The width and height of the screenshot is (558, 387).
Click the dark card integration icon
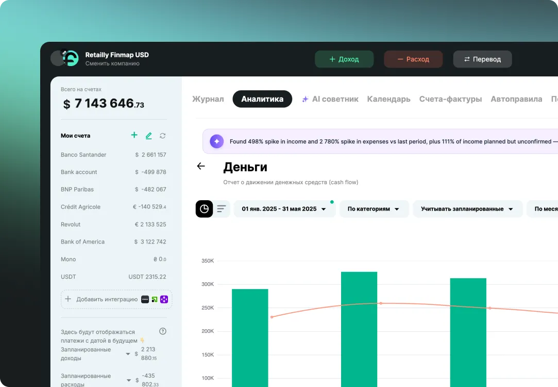coord(145,299)
